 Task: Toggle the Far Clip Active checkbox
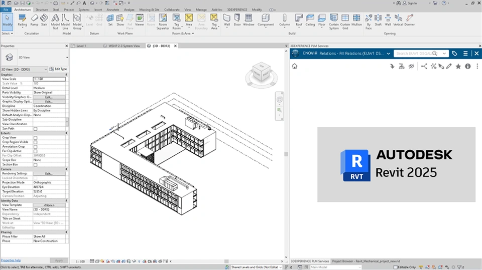click(x=35, y=151)
